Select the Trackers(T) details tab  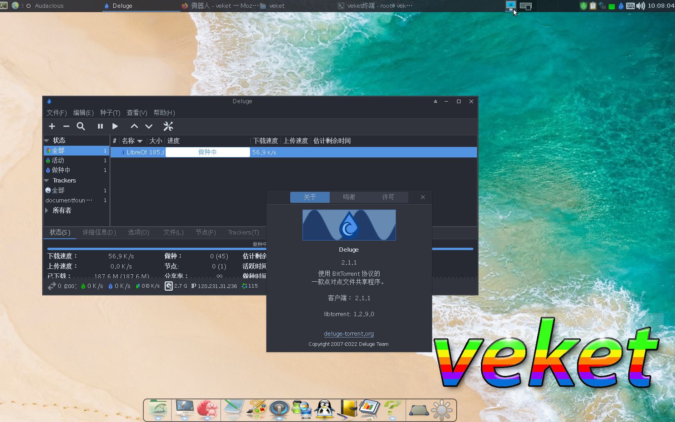coord(243,232)
